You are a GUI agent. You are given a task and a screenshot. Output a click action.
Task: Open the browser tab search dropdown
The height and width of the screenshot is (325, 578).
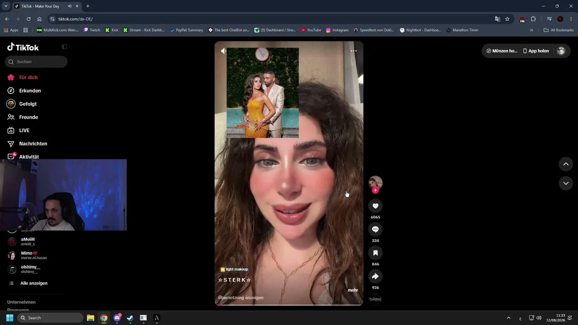click(x=6, y=6)
